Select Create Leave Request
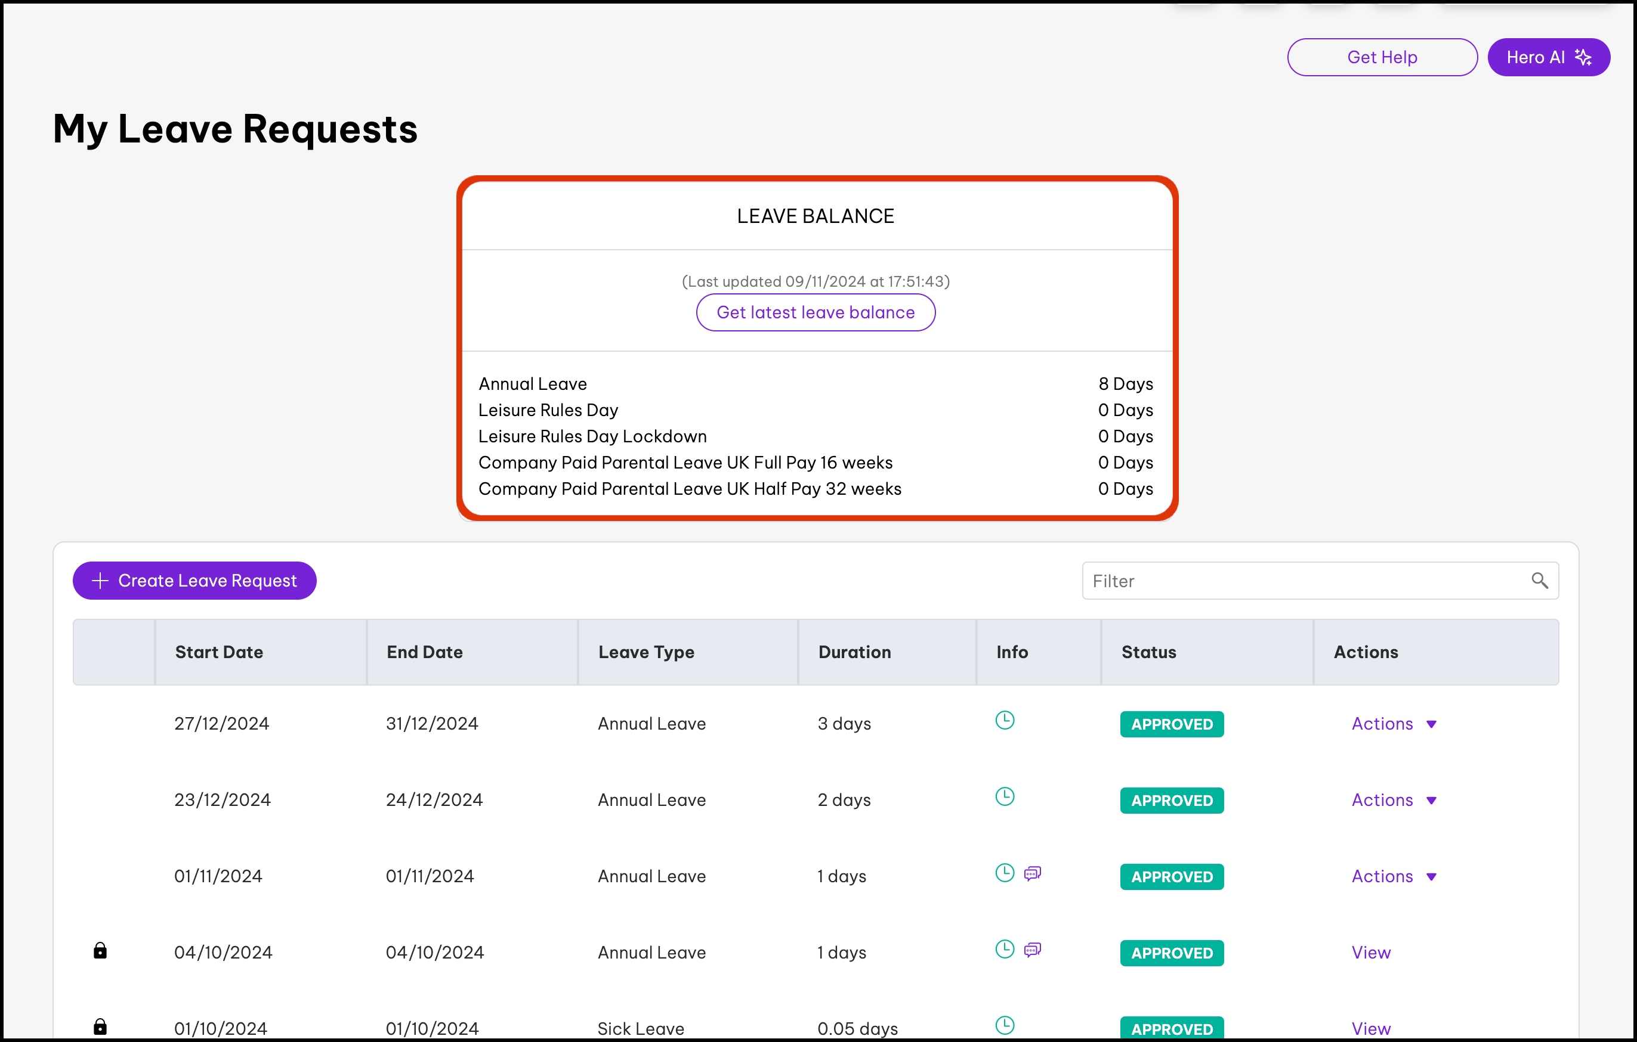This screenshot has height=1042, width=1637. coord(194,581)
